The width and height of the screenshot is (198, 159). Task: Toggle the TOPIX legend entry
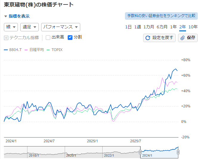(55, 50)
